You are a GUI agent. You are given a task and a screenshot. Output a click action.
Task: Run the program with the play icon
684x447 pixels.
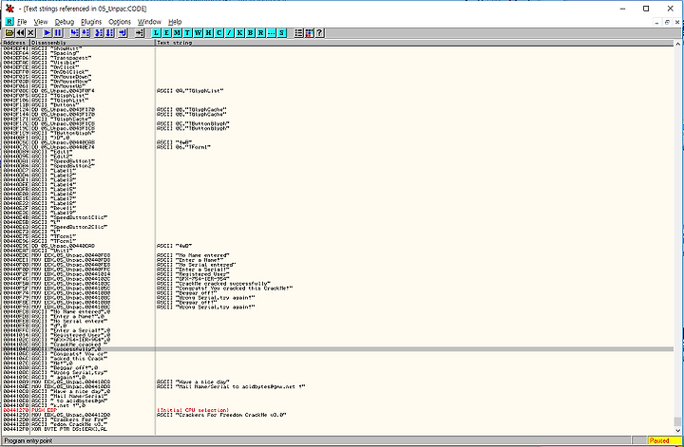tap(47, 32)
